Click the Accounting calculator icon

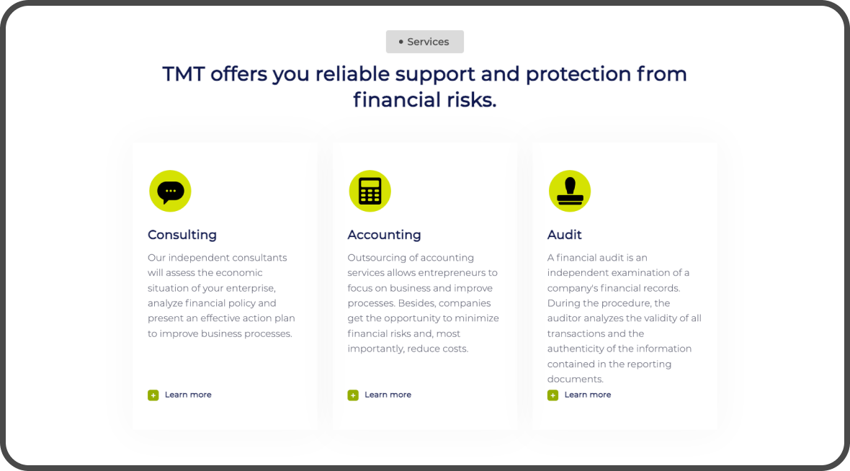(370, 191)
